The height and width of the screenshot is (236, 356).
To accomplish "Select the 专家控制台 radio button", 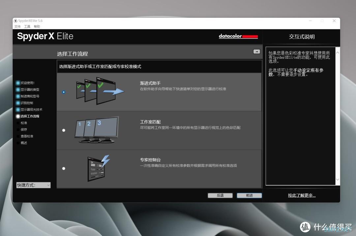I will (x=64, y=168).
